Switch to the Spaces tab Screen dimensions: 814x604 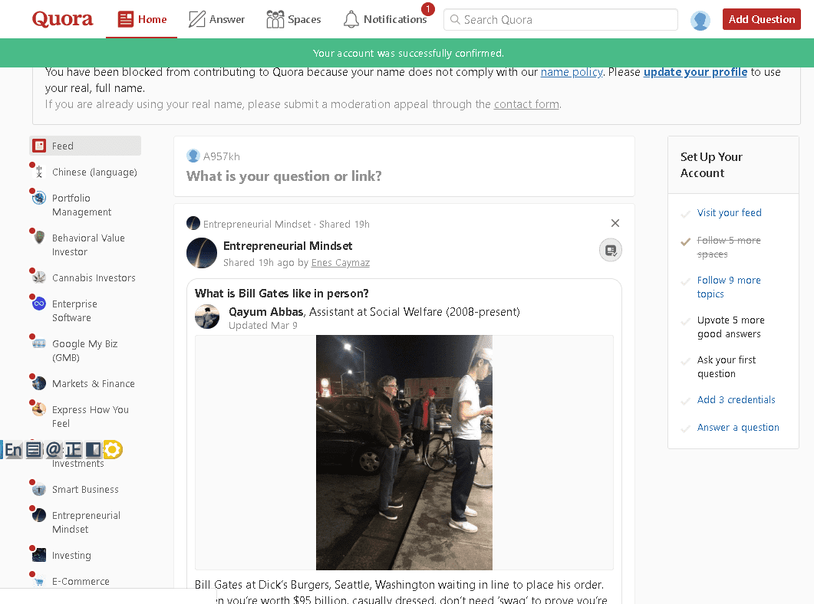[294, 19]
